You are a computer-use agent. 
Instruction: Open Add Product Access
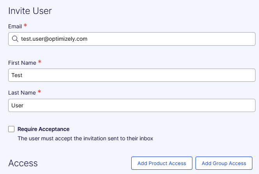[162, 163]
